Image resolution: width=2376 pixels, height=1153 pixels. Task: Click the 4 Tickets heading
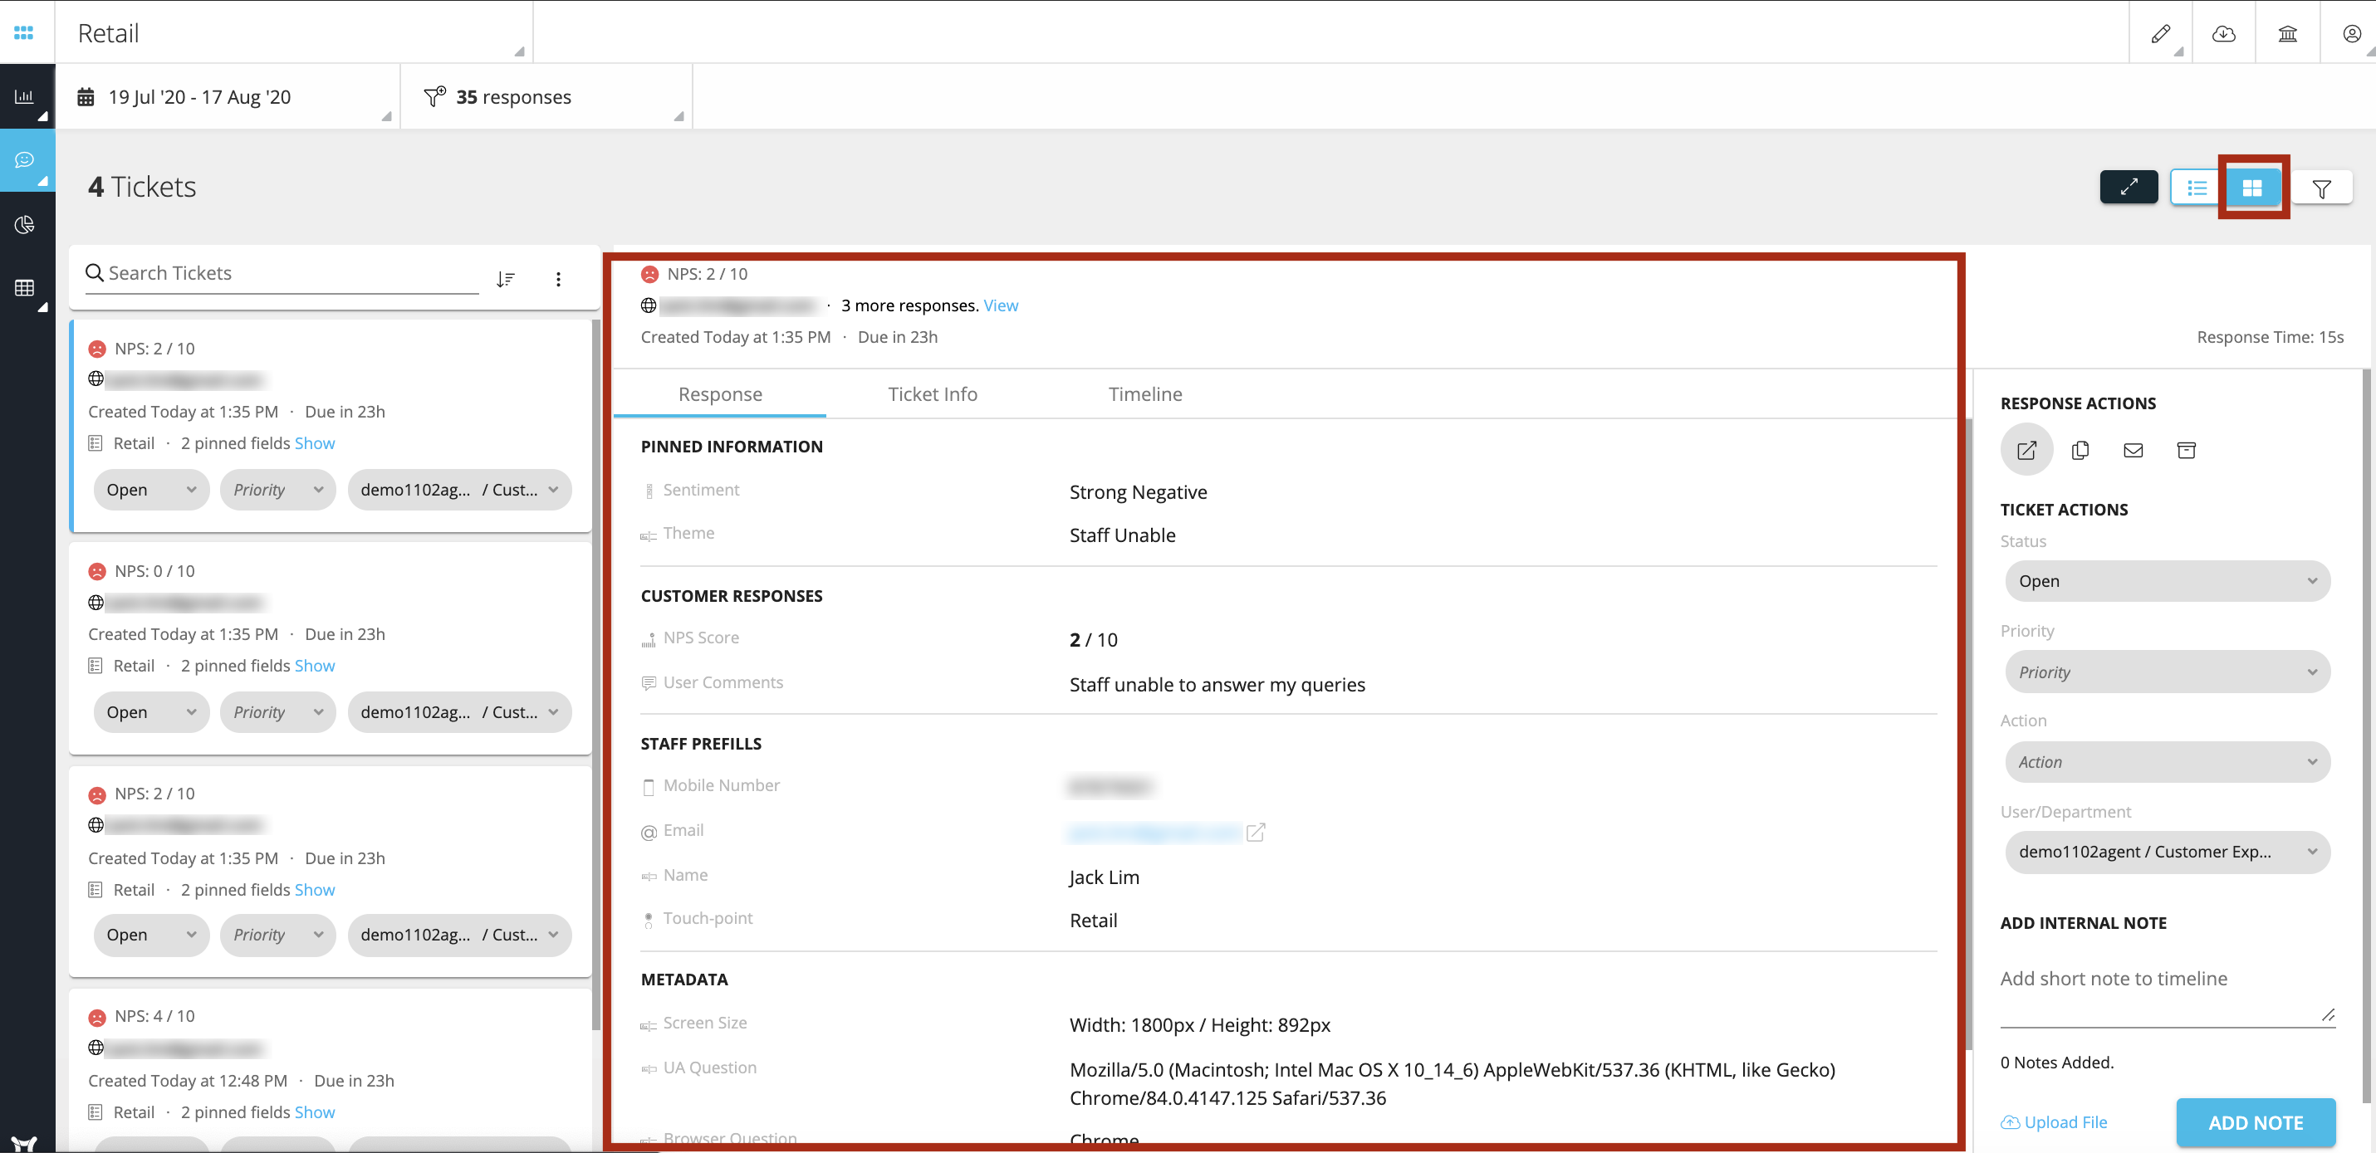[142, 186]
